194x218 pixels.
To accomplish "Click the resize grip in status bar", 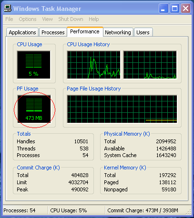I will click(x=189, y=212).
